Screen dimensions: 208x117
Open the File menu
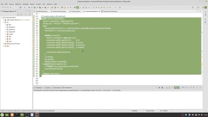point(2,4)
